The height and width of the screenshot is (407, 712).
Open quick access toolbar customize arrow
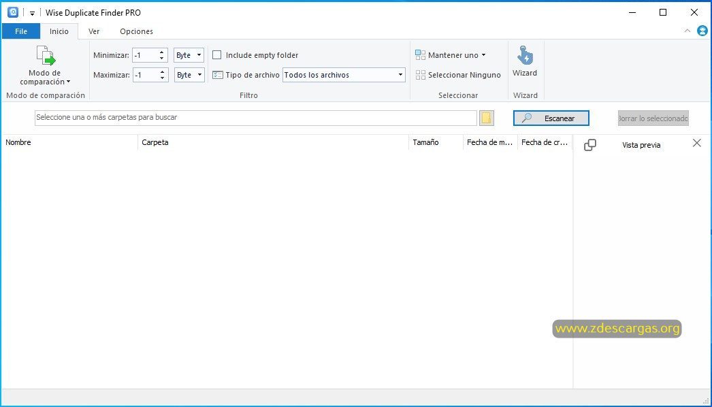[32, 13]
